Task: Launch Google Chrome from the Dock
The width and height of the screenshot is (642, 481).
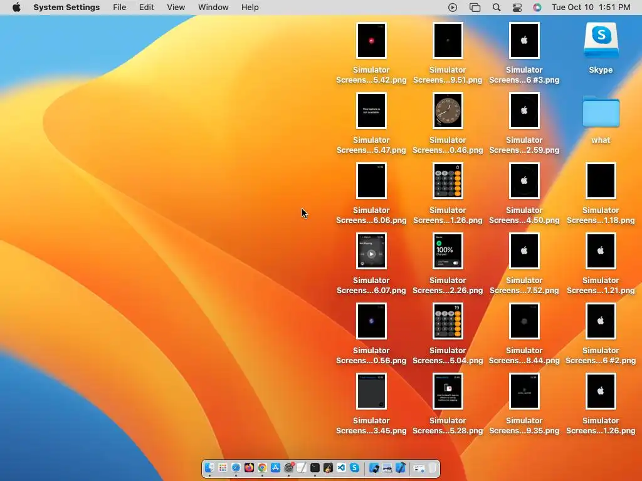Action: point(263,467)
